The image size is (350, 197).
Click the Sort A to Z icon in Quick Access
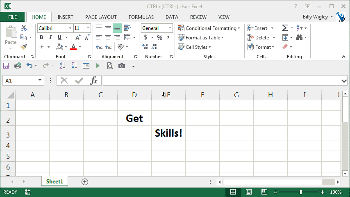tap(62, 66)
